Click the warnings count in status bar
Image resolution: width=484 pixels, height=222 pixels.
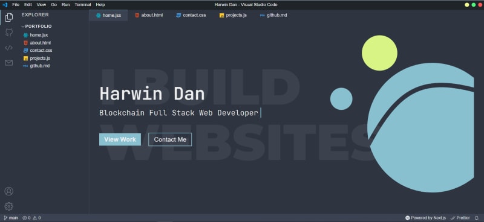tap(37, 218)
